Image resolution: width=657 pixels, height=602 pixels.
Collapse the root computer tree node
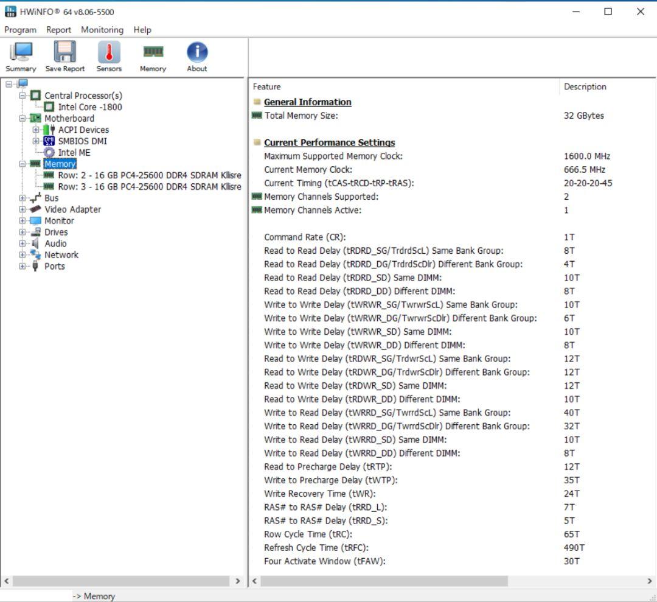(9, 84)
